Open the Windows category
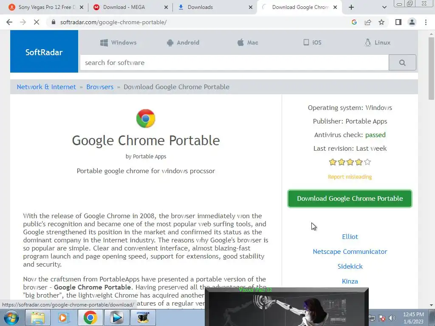Image resolution: width=435 pixels, height=326 pixels. pyautogui.click(x=119, y=42)
